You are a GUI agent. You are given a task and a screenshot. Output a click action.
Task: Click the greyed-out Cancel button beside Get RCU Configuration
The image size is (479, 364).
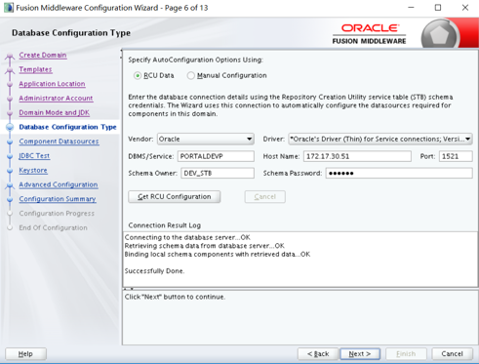(x=264, y=197)
